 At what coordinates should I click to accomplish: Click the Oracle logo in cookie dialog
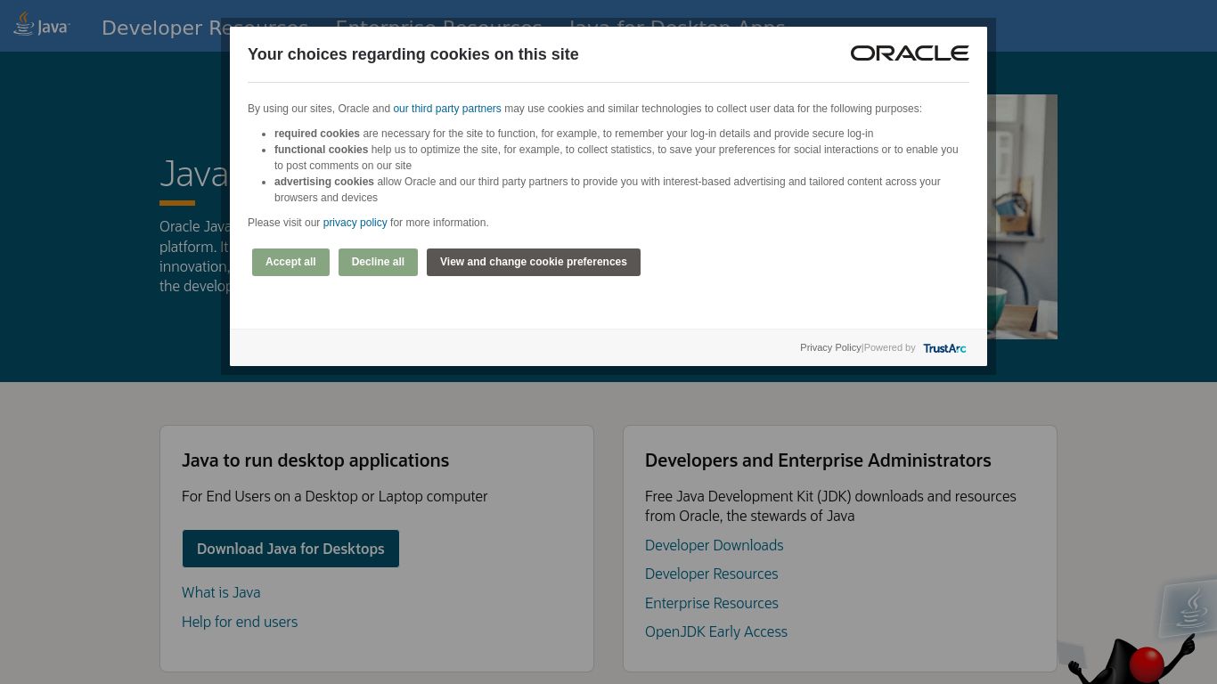pyautogui.click(x=910, y=53)
